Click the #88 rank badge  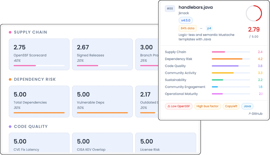click(170, 9)
